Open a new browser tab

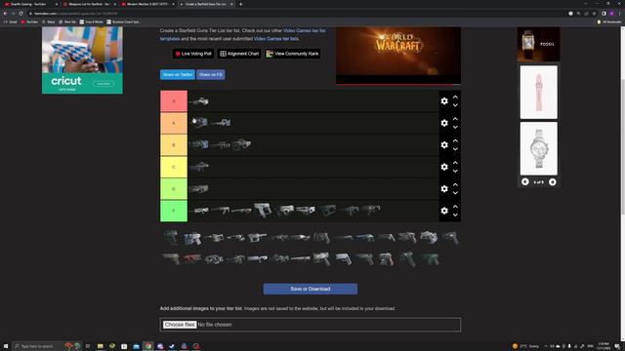pyautogui.click(x=241, y=4)
